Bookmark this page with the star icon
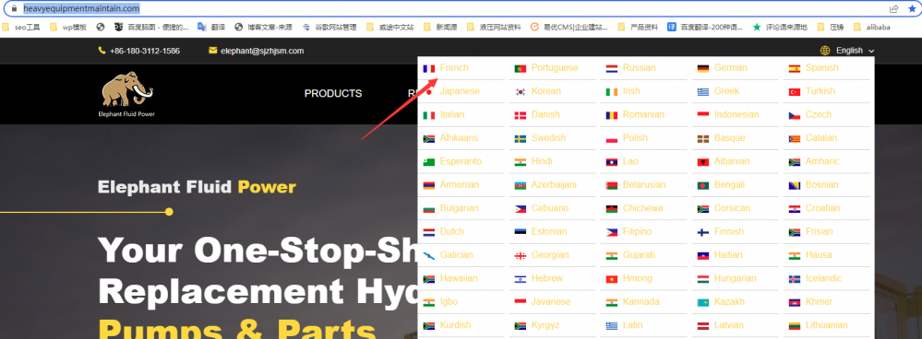922x339 pixels. click(912, 8)
